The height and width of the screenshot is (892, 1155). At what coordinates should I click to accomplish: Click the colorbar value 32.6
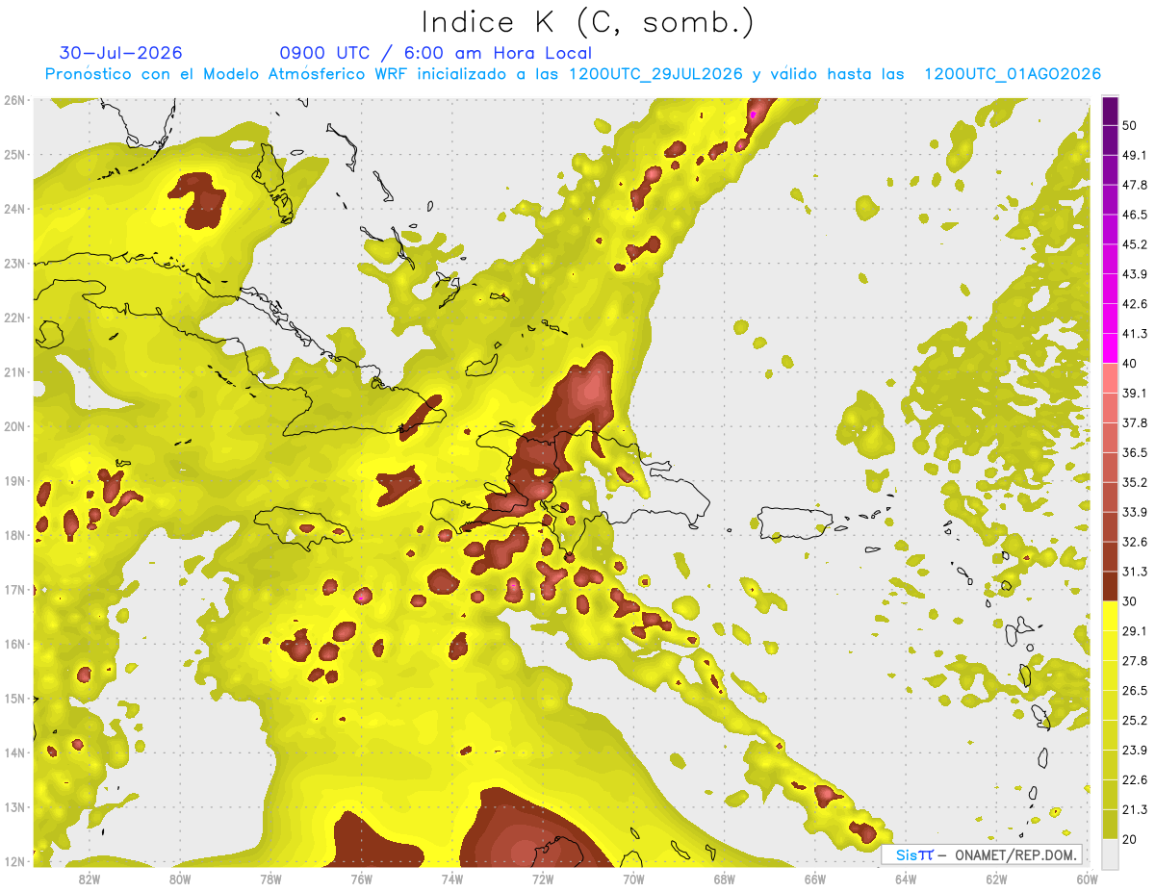[1135, 542]
